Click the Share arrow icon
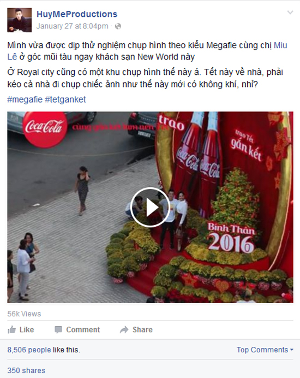This screenshot has height=378, width=300. (x=124, y=329)
